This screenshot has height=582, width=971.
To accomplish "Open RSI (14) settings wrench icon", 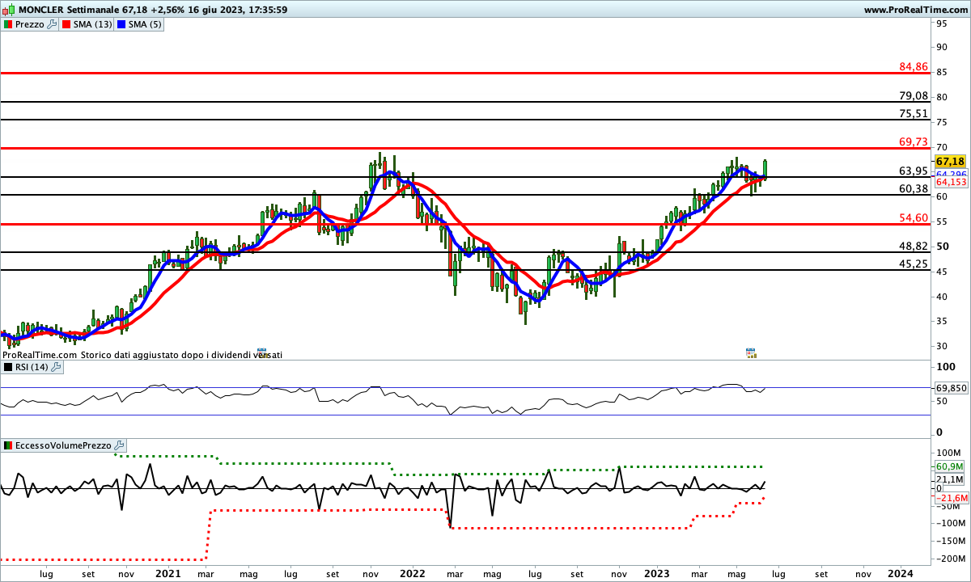I will click(56, 367).
